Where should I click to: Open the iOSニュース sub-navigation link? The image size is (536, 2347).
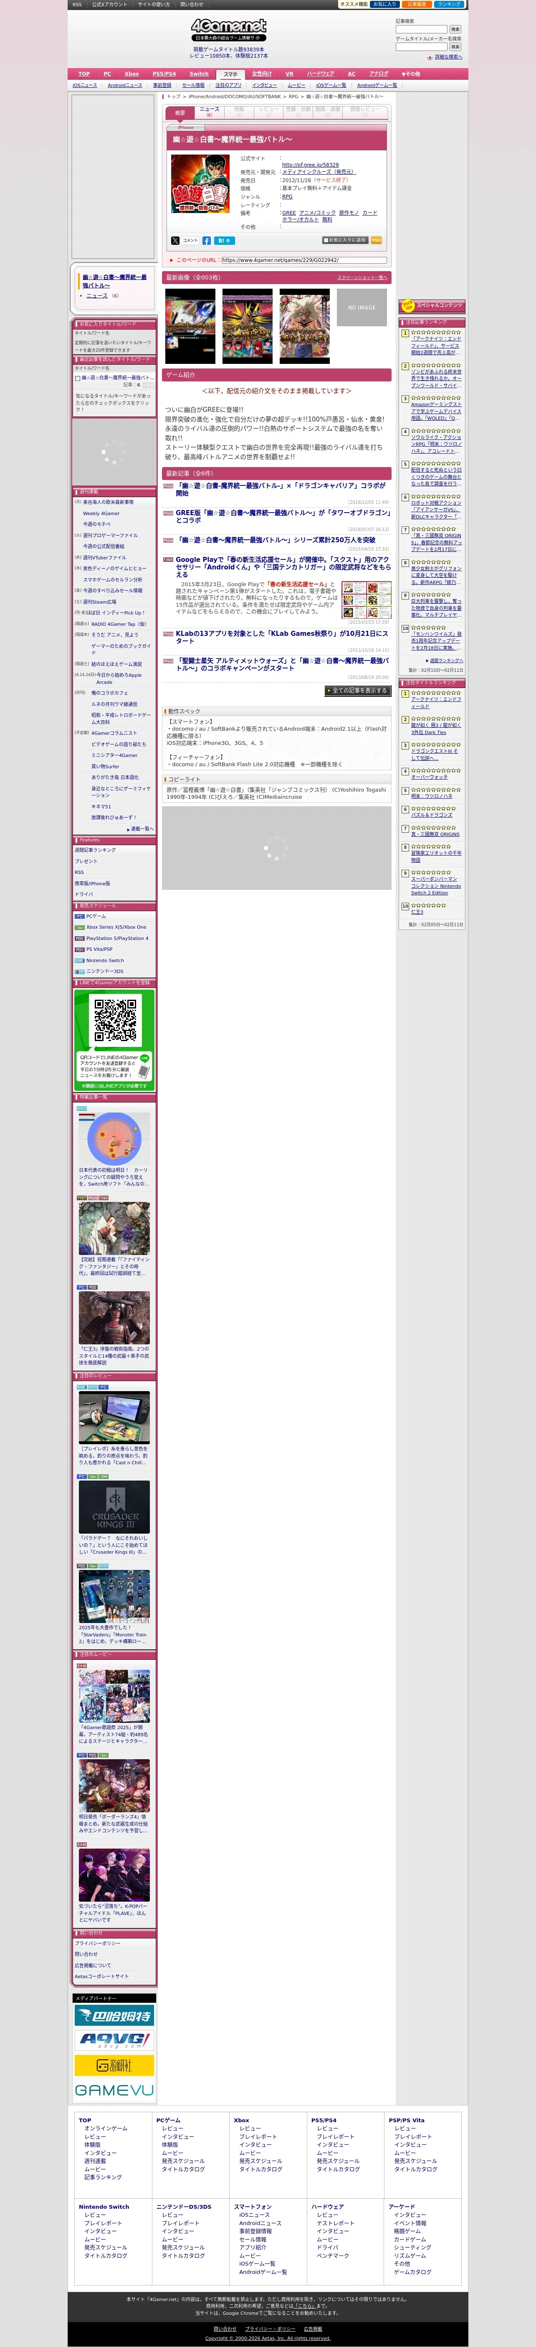(x=85, y=86)
